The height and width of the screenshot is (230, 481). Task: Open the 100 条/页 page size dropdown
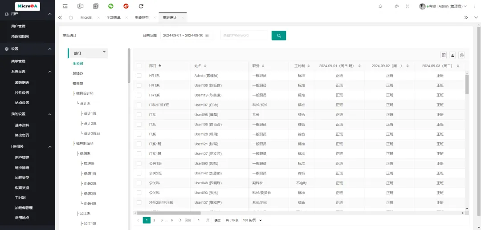pos(252,220)
